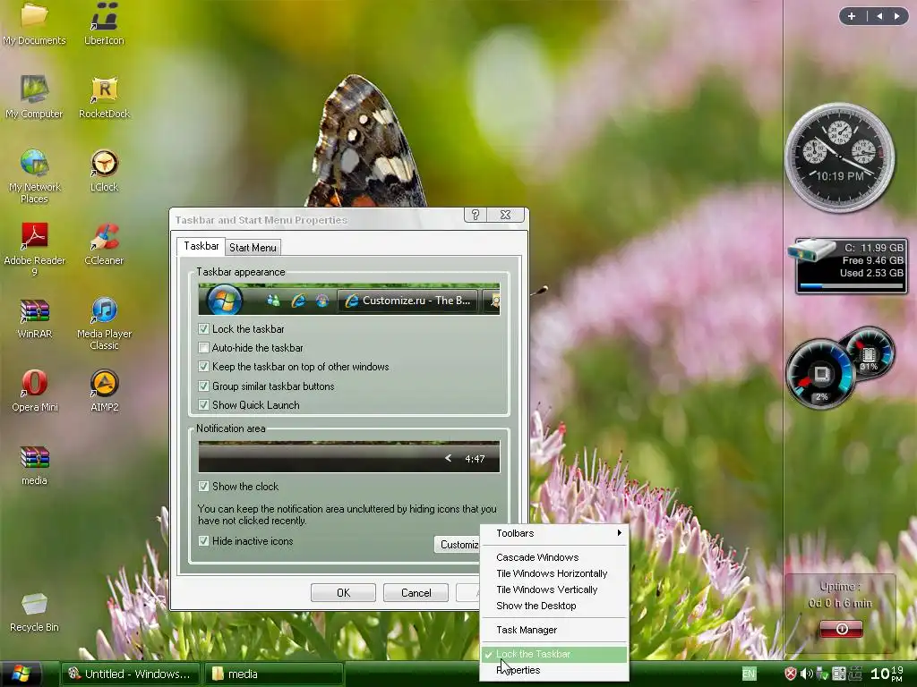917x687 pixels.
Task: Open the volume speaker tray icon
Action: (x=806, y=674)
